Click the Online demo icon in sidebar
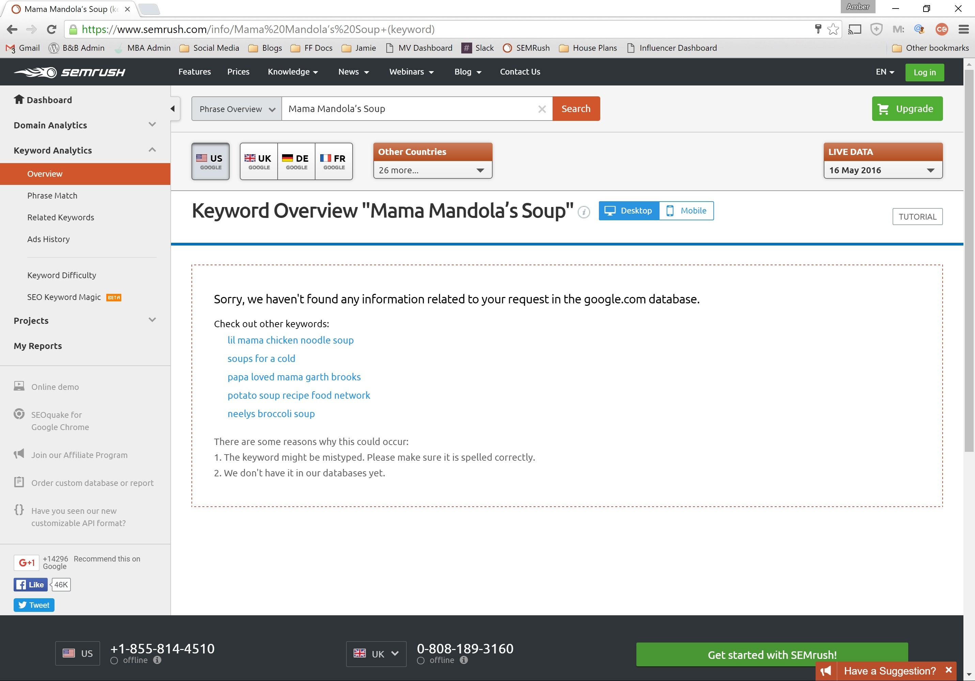The height and width of the screenshot is (681, 975). tap(19, 386)
